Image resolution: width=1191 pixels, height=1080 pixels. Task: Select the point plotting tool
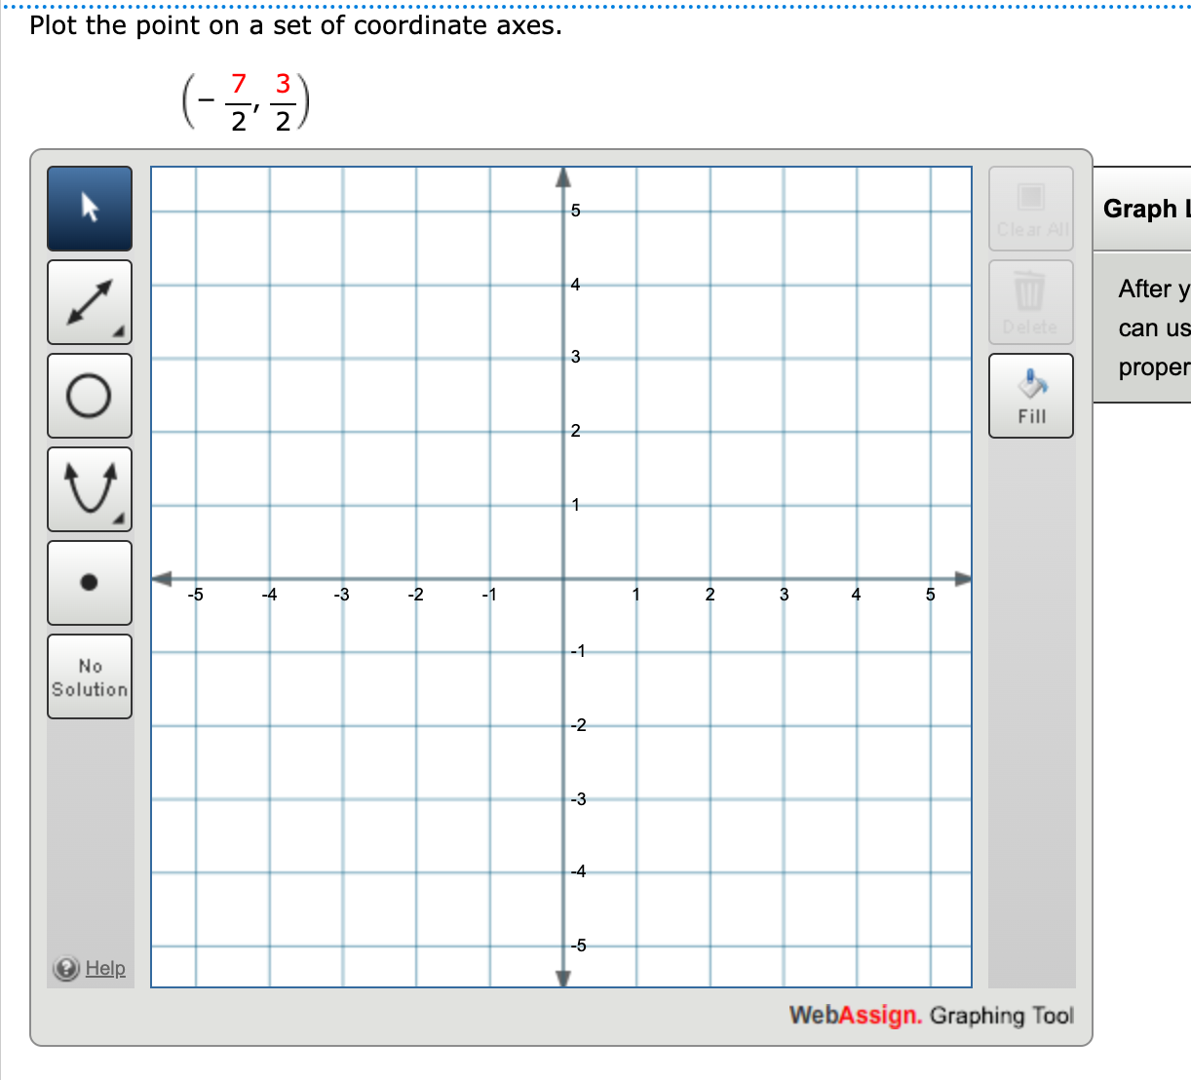coord(89,582)
